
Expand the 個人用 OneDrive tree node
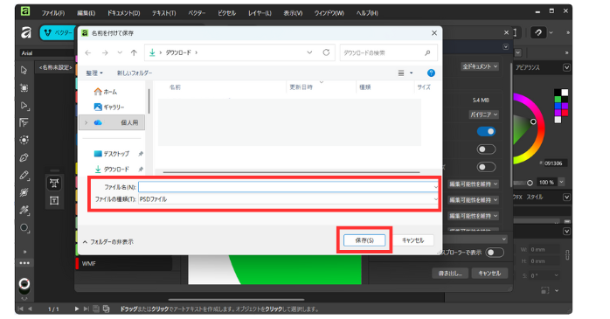coord(86,122)
